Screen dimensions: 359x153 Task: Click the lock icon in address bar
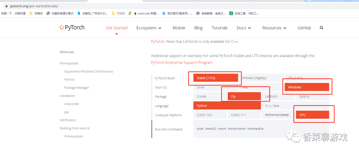pyautogui.click(x=6, y=6)
